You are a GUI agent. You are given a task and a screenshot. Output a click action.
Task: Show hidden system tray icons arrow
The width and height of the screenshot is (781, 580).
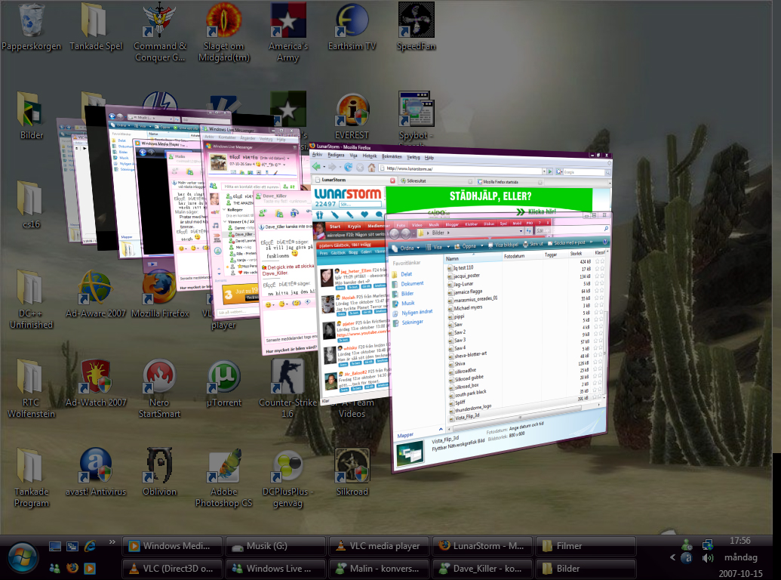pyautogui.click(x=672, y=557)
